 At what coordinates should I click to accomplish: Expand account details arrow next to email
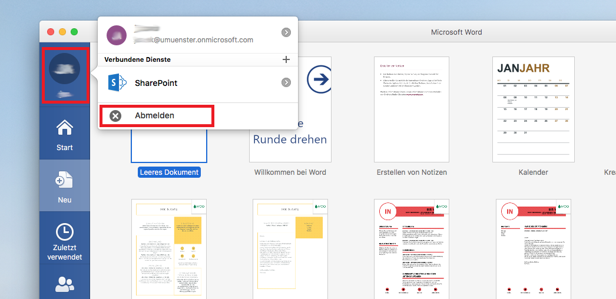click(x=286, y=32)
